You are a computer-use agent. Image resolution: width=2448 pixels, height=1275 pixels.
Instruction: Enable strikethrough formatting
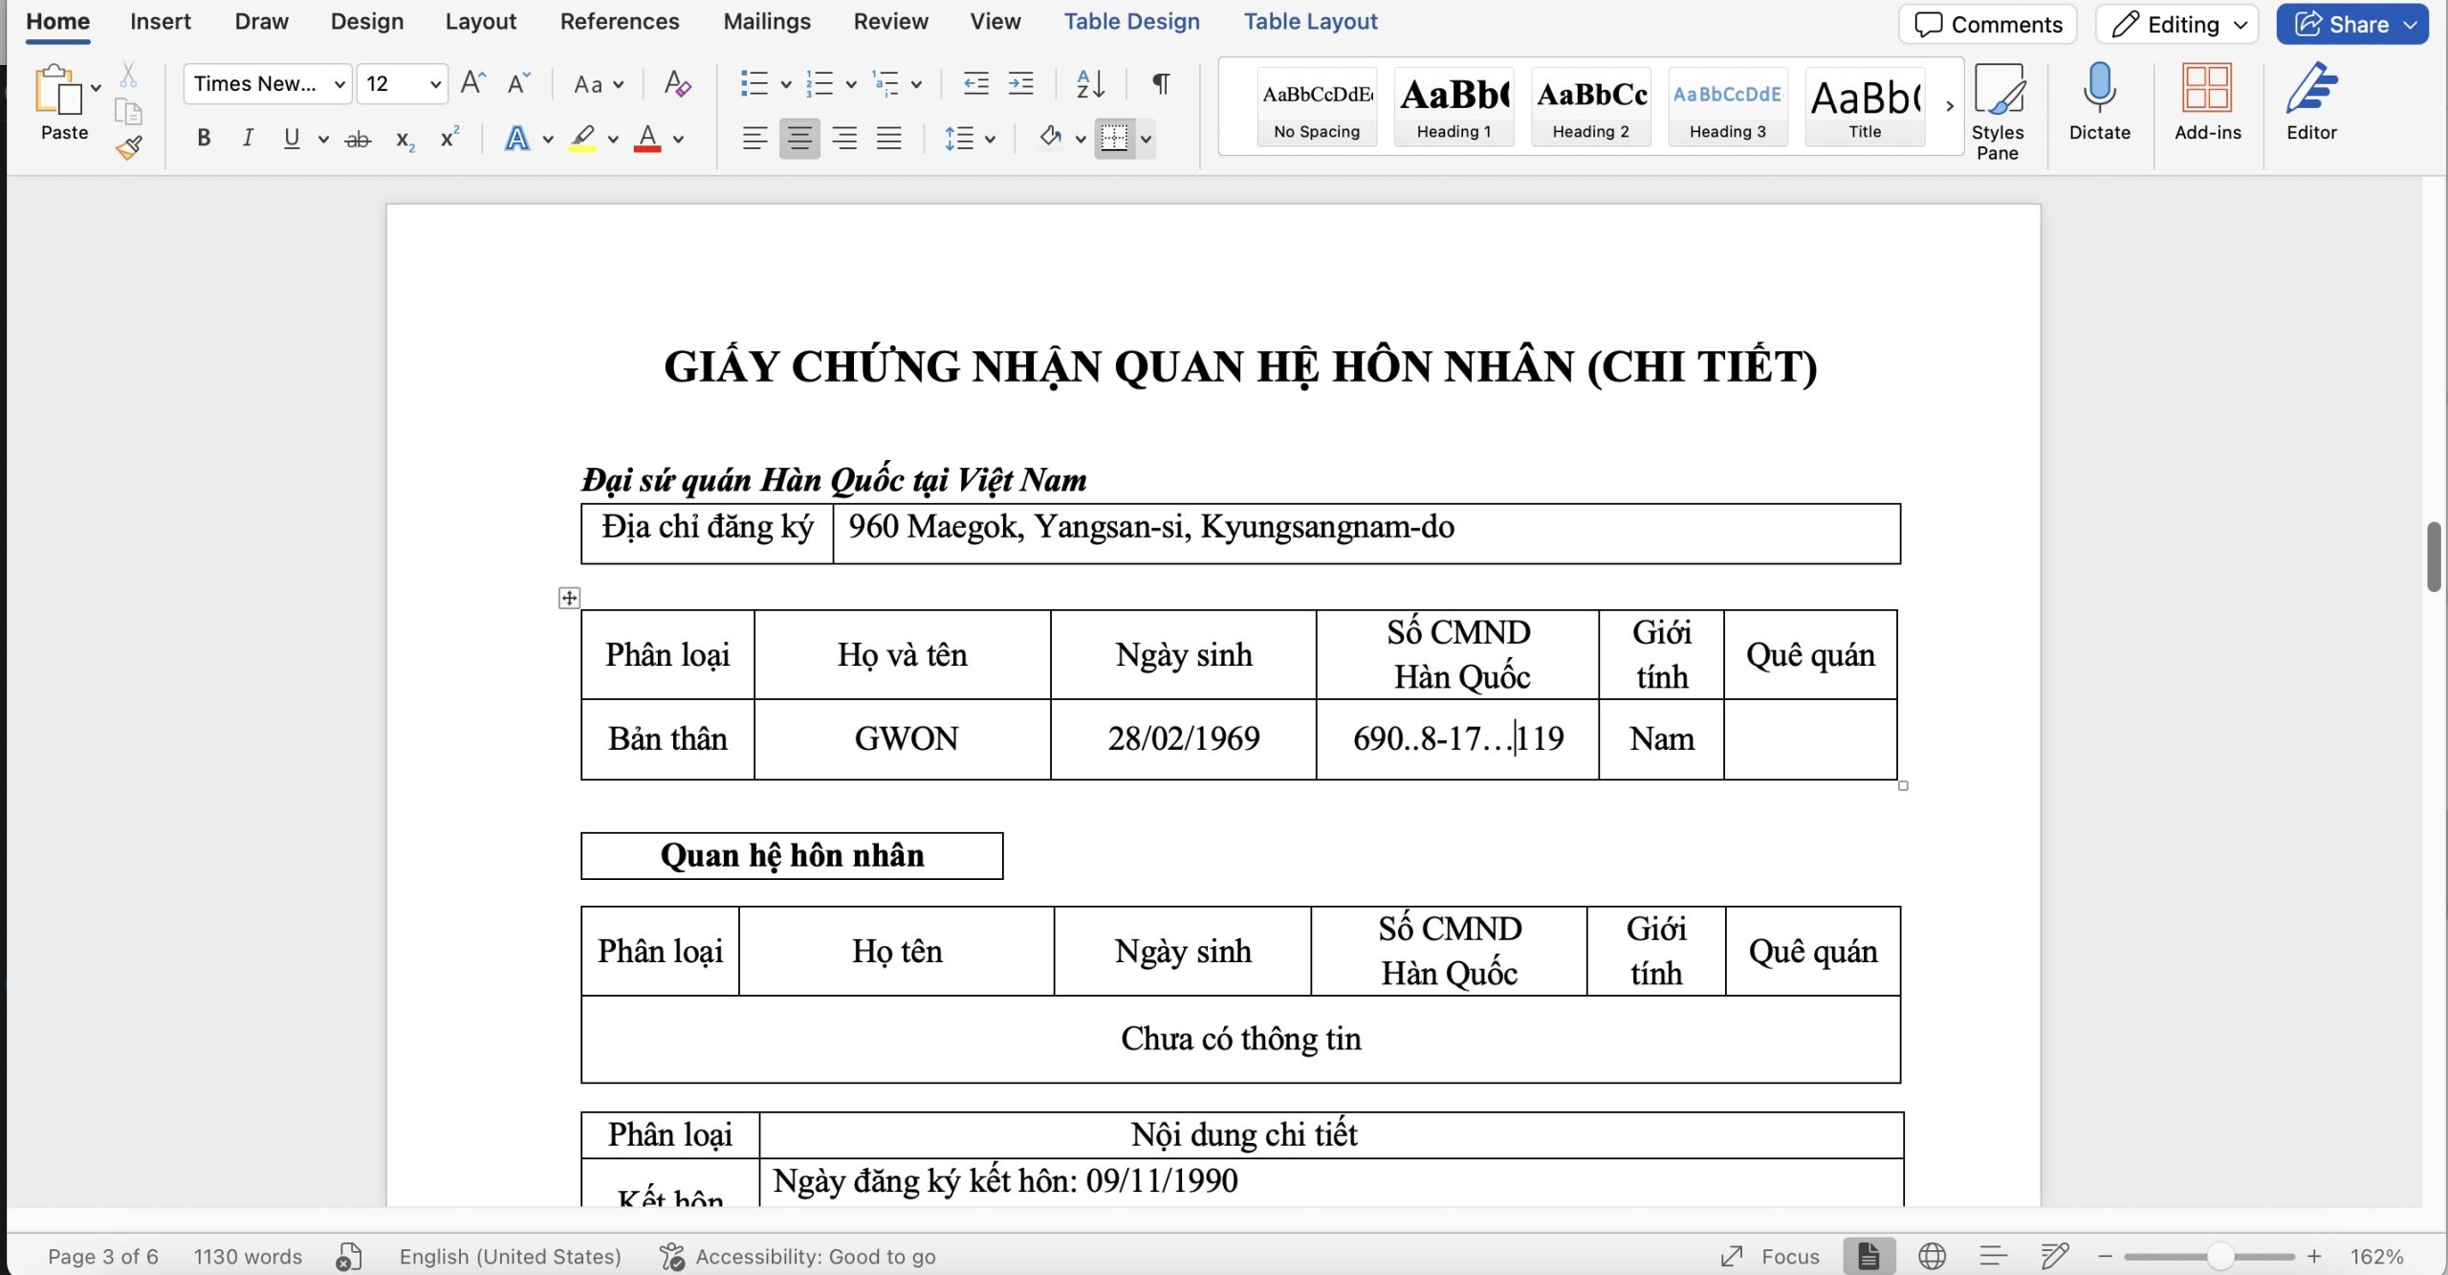point(357,139)
